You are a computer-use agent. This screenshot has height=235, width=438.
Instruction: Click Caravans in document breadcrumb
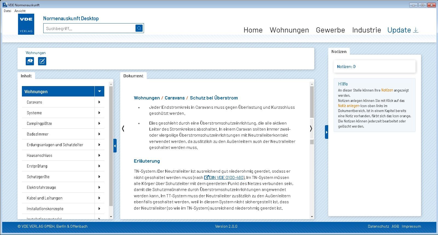pyautogui.click(x=175, y=98)
